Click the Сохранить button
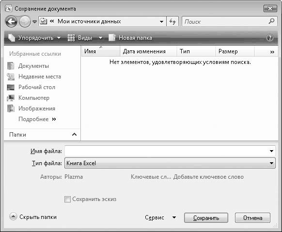This screenshot has height=232, width=282. [x=206, y=218]
